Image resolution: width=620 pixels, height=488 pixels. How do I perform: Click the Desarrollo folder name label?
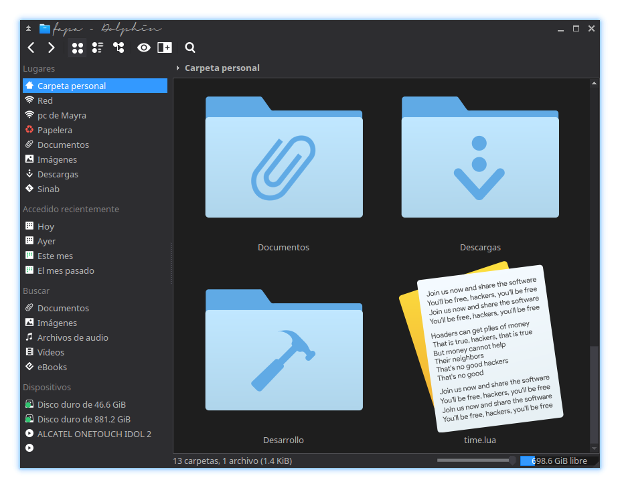tap(283, 440)
